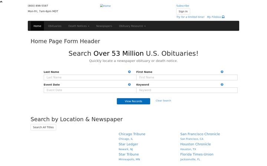The image size is (267, 166).
Task: Open the San Francisco Chronicle link
Action: pos(200,134)
